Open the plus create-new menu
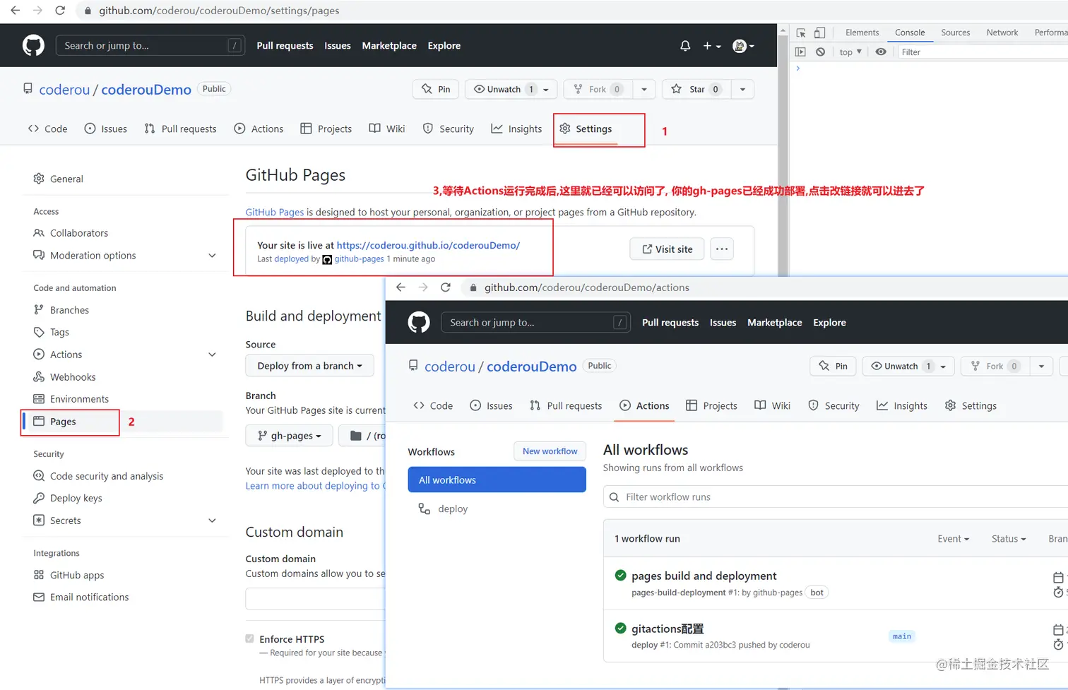The height and width of the screenshot is (690, 1068). click(x=711, y=46)
